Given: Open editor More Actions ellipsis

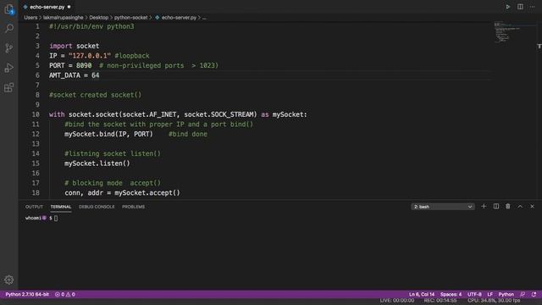Looking at the screenshot, I should click(x=533, y=7).
